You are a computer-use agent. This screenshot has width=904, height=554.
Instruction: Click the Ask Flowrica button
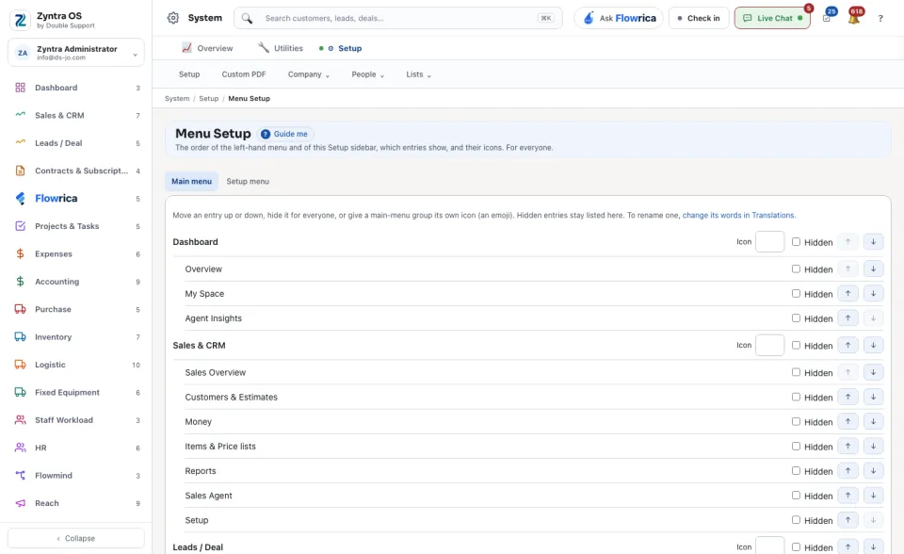(x=619, y=18)
